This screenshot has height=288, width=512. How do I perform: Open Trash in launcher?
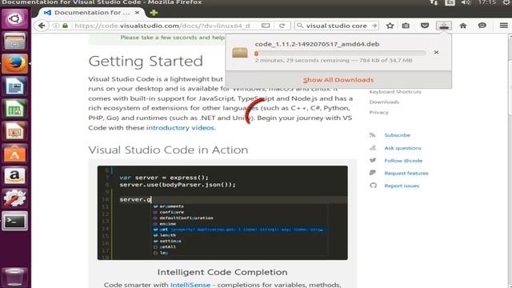click(14, 277)
